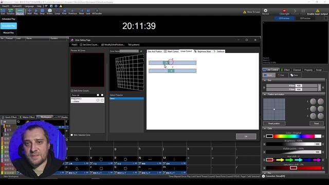
Task: Click the Add toolbar icon
Action: coord(29,11)
